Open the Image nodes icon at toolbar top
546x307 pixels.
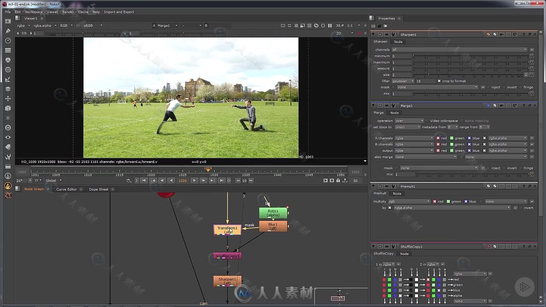point(8,21)
